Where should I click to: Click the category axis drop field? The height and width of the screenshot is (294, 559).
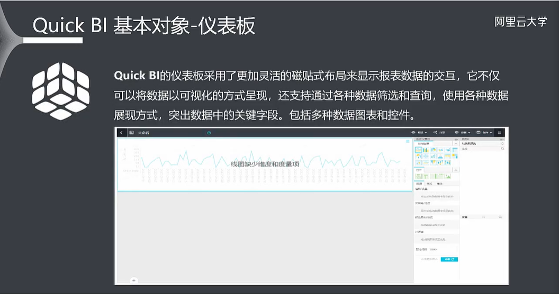tap(437, 210)
